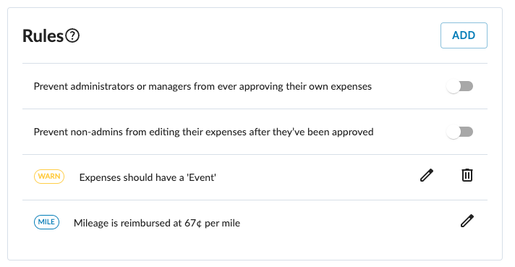515x267 pixels.
Task: Modify the 67¢ per mile rule
Action: click(x=467, y=221)
